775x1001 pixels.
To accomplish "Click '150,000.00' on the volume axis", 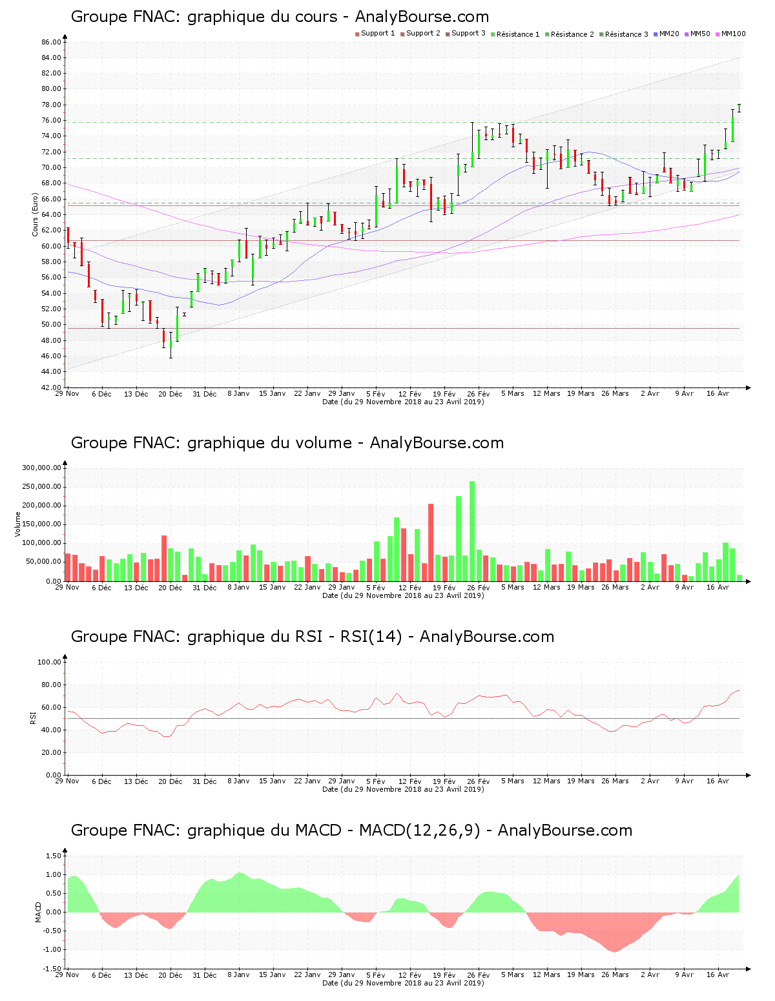I will click(42, 524).
